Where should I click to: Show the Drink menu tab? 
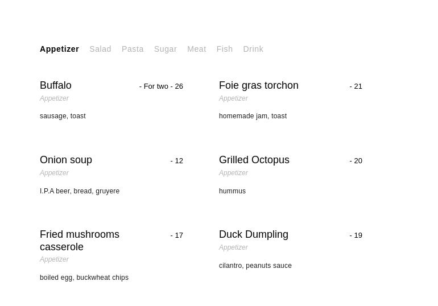[253, 49]
